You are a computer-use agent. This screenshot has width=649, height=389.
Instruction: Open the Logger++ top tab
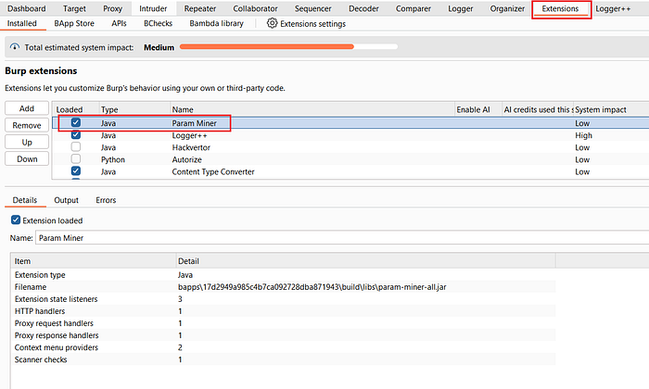[613, 8]
